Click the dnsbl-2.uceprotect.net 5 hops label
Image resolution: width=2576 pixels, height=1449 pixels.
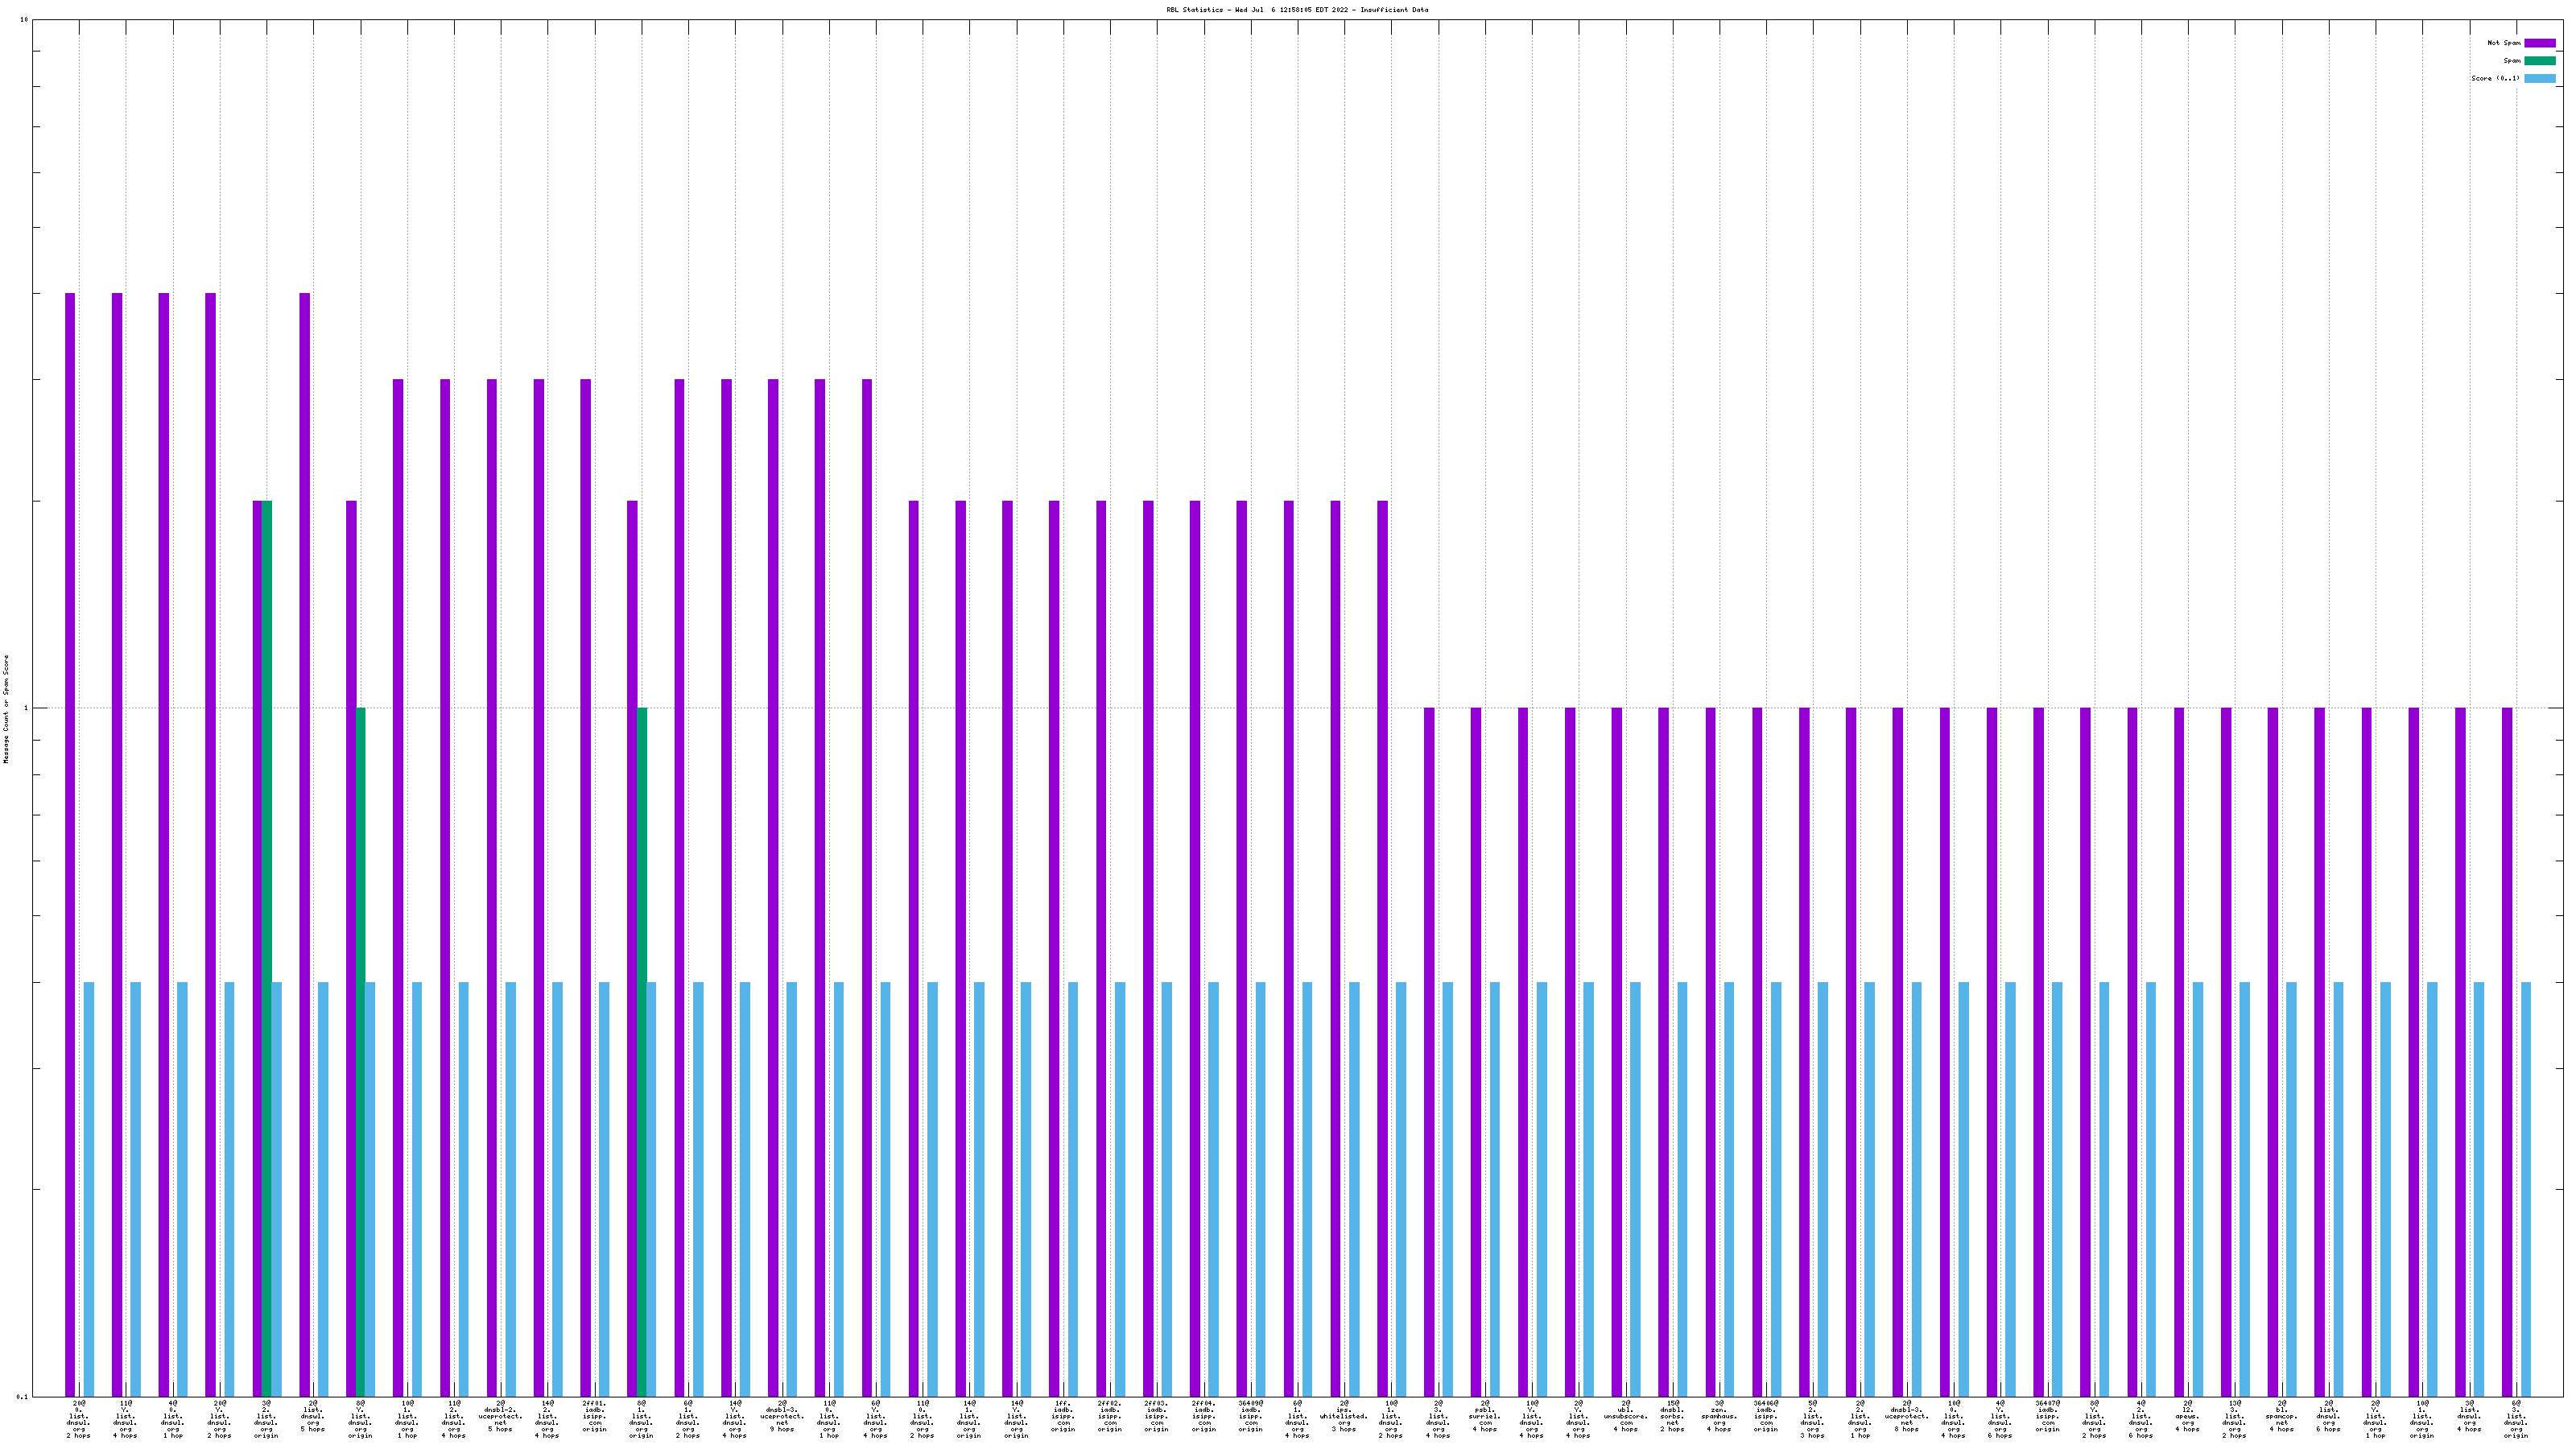point(500,1417)
